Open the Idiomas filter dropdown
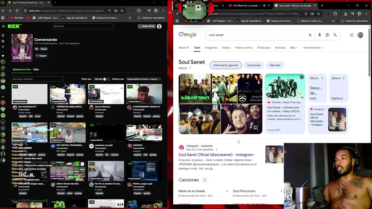 [102, 79]
